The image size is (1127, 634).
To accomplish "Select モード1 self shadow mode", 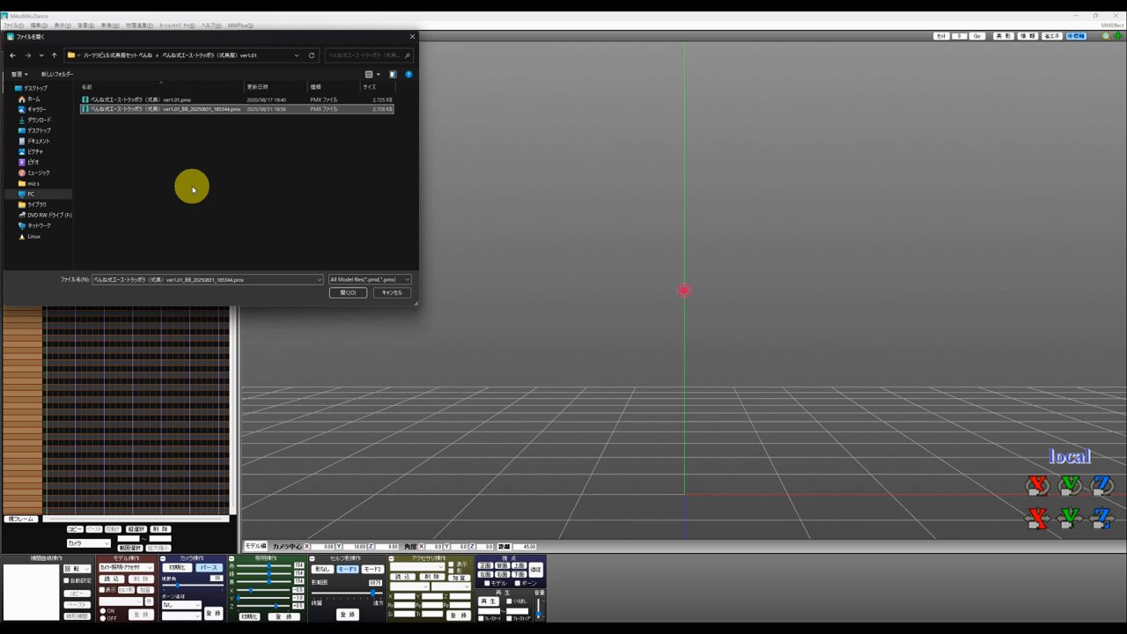I will click(348, 569).
